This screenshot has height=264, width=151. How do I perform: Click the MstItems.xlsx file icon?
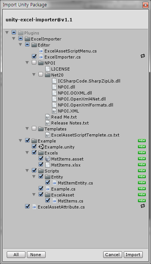coord(47,165)
